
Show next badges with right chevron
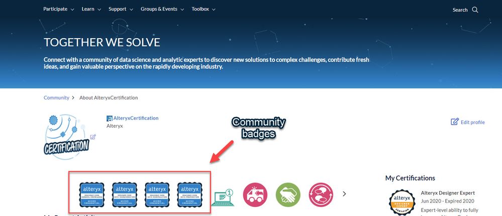coord(345,194)
